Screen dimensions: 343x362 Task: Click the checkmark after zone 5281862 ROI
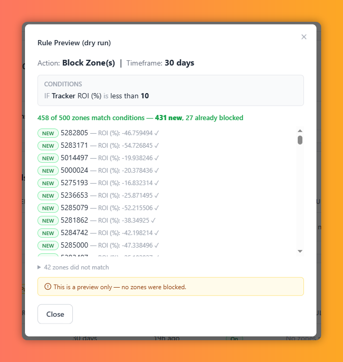153,220
